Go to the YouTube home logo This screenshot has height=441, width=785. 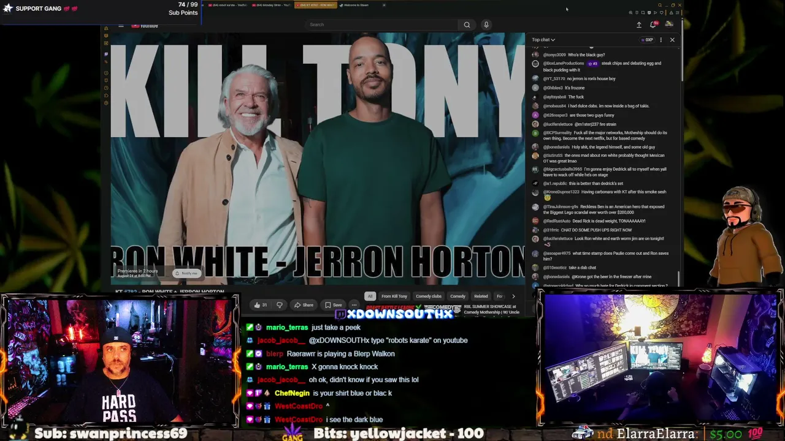pos(145,26)
